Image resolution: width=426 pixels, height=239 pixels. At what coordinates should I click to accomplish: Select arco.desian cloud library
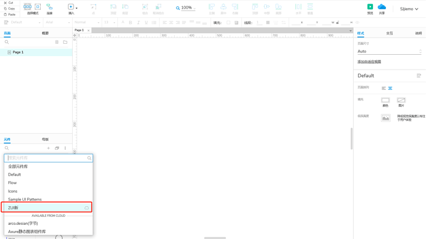[48, 223]
